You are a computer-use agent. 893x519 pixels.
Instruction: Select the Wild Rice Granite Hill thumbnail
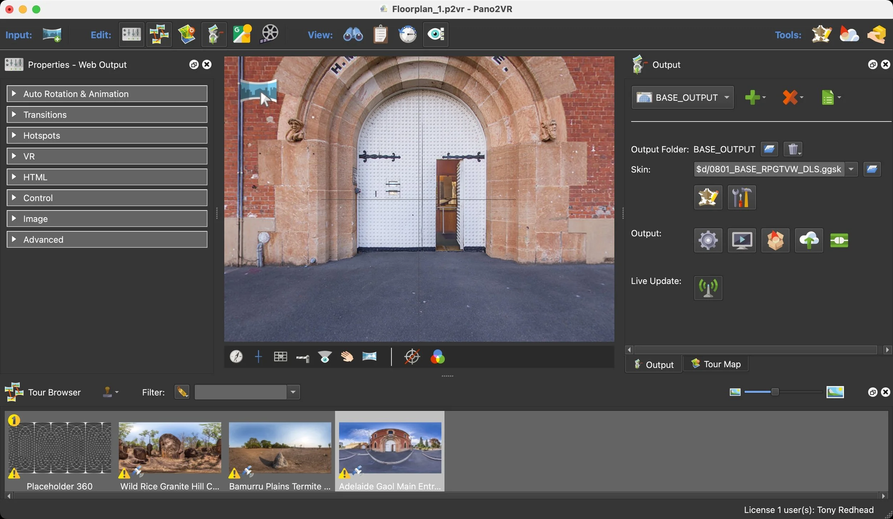point(170,448)
